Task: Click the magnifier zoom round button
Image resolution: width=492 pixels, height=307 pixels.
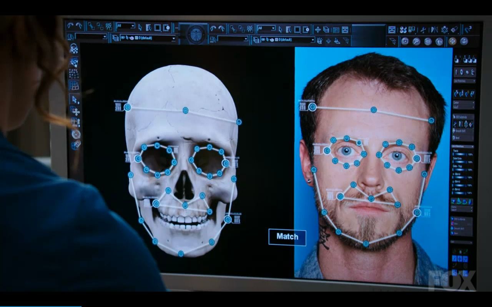Action: tap(416, 41)
